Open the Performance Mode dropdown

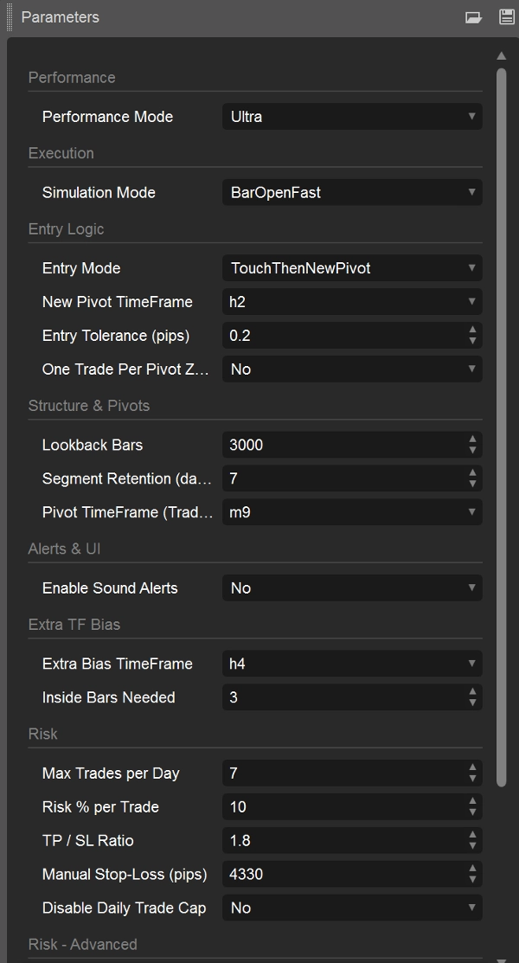[x=352, y=117]
